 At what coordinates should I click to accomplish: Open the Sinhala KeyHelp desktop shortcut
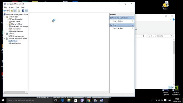[x=166, y=92]
